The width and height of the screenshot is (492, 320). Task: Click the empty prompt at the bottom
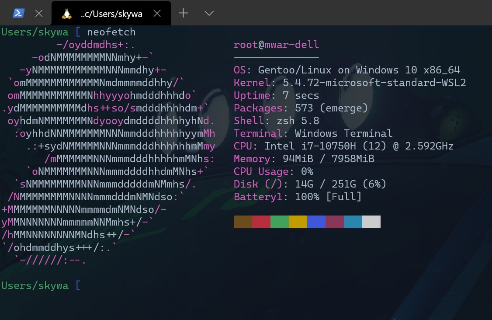click(41, 285)
